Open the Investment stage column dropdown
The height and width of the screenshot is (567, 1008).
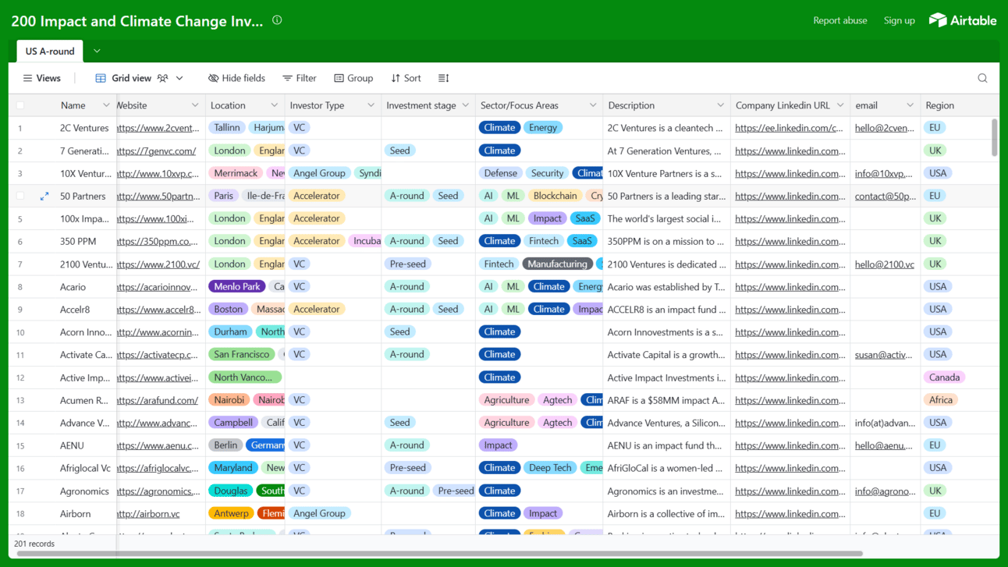(466, 105)
